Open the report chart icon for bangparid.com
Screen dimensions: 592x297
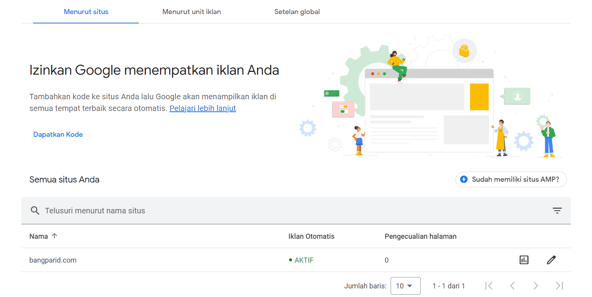(x=524, y=260)
